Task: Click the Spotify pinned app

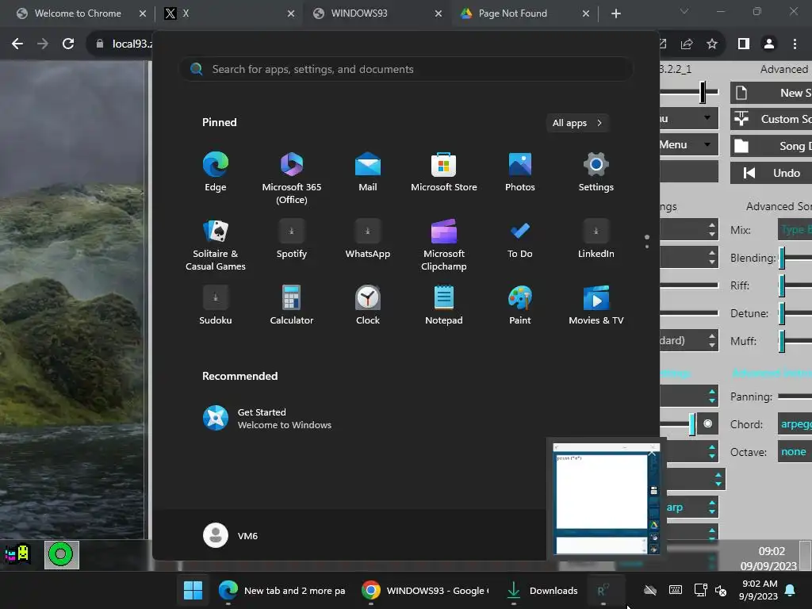Action: pos(292,239)
